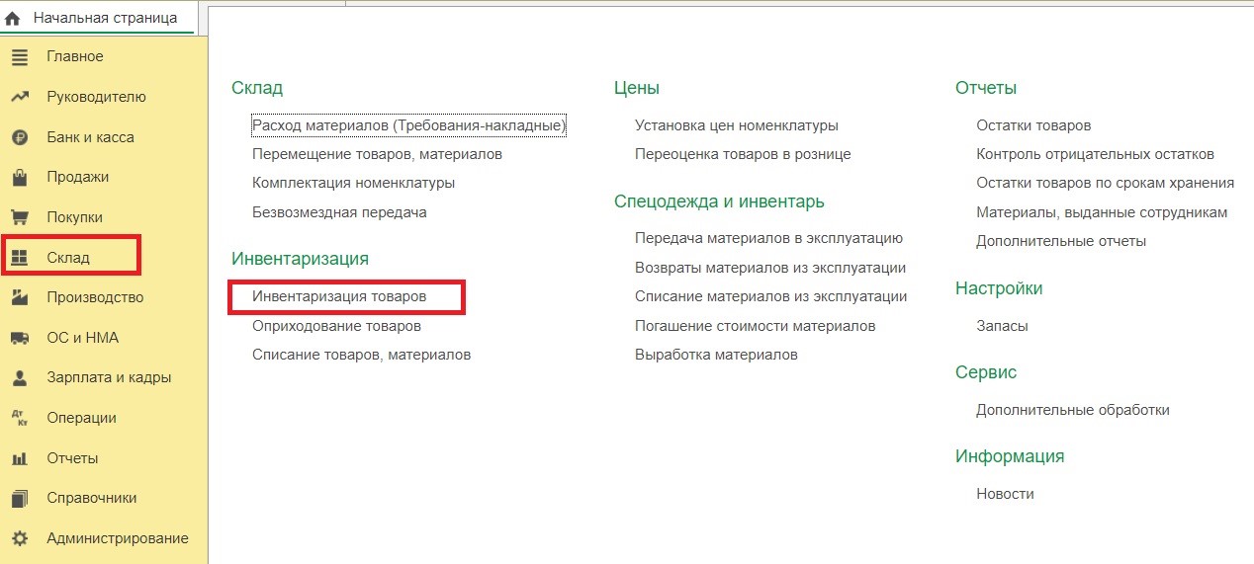Image resolution: width=1254 pixels, height=564 pixels.
Task: Click the factory icon beside Производство
Action: [20, 297]
